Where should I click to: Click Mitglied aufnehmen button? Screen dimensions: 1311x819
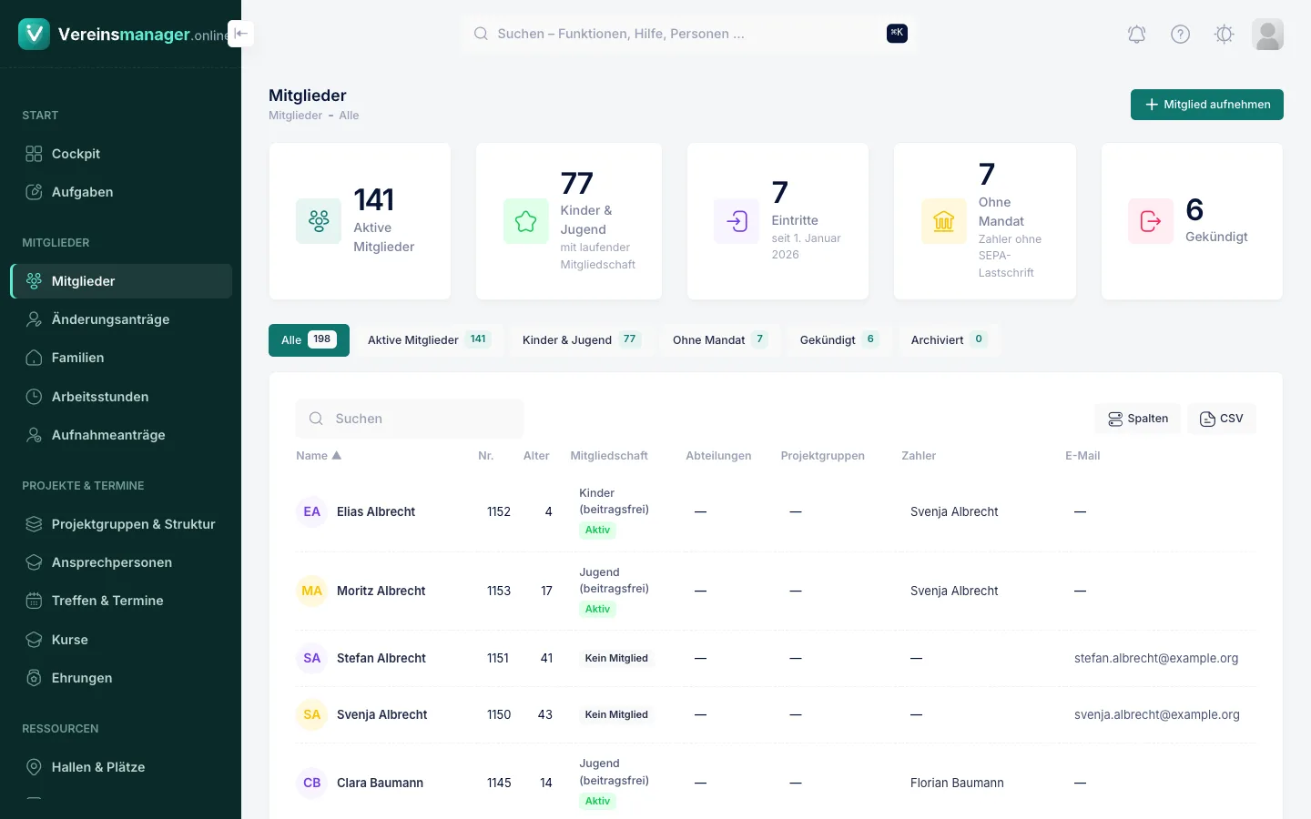(1207, 105)
